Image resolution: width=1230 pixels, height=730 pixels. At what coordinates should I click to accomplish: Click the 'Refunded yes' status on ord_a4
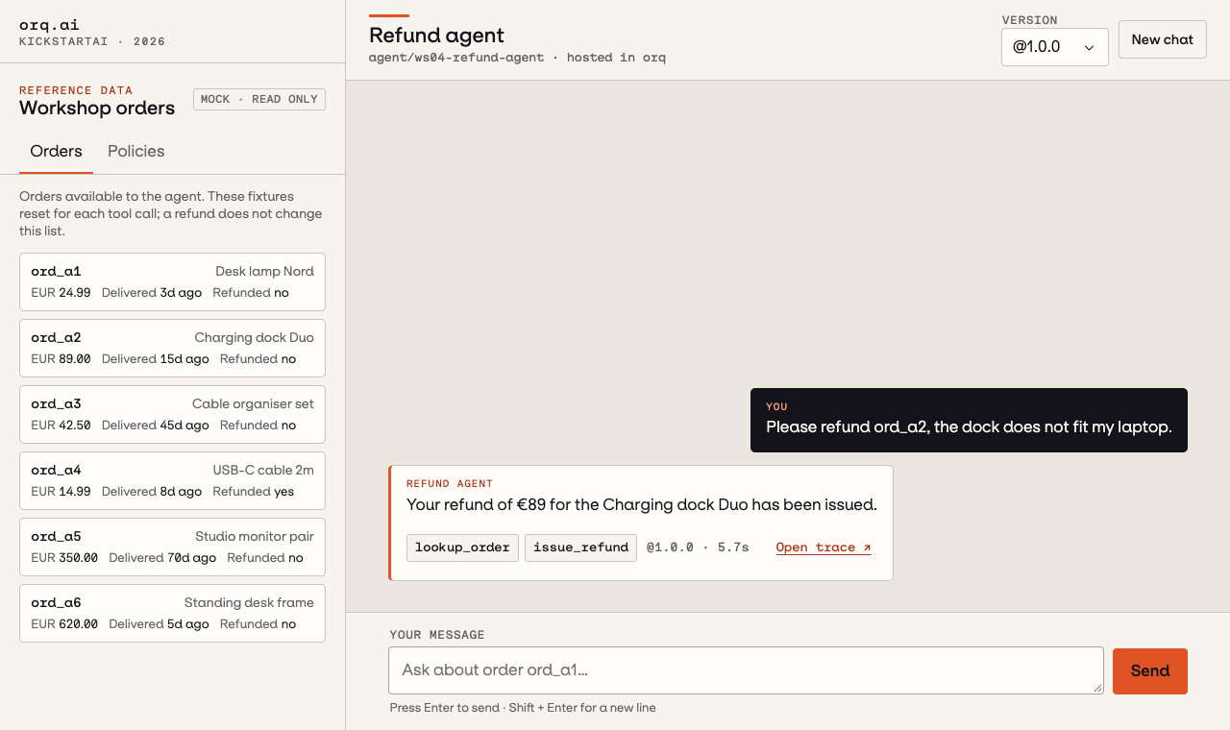[x=254, y=492]
